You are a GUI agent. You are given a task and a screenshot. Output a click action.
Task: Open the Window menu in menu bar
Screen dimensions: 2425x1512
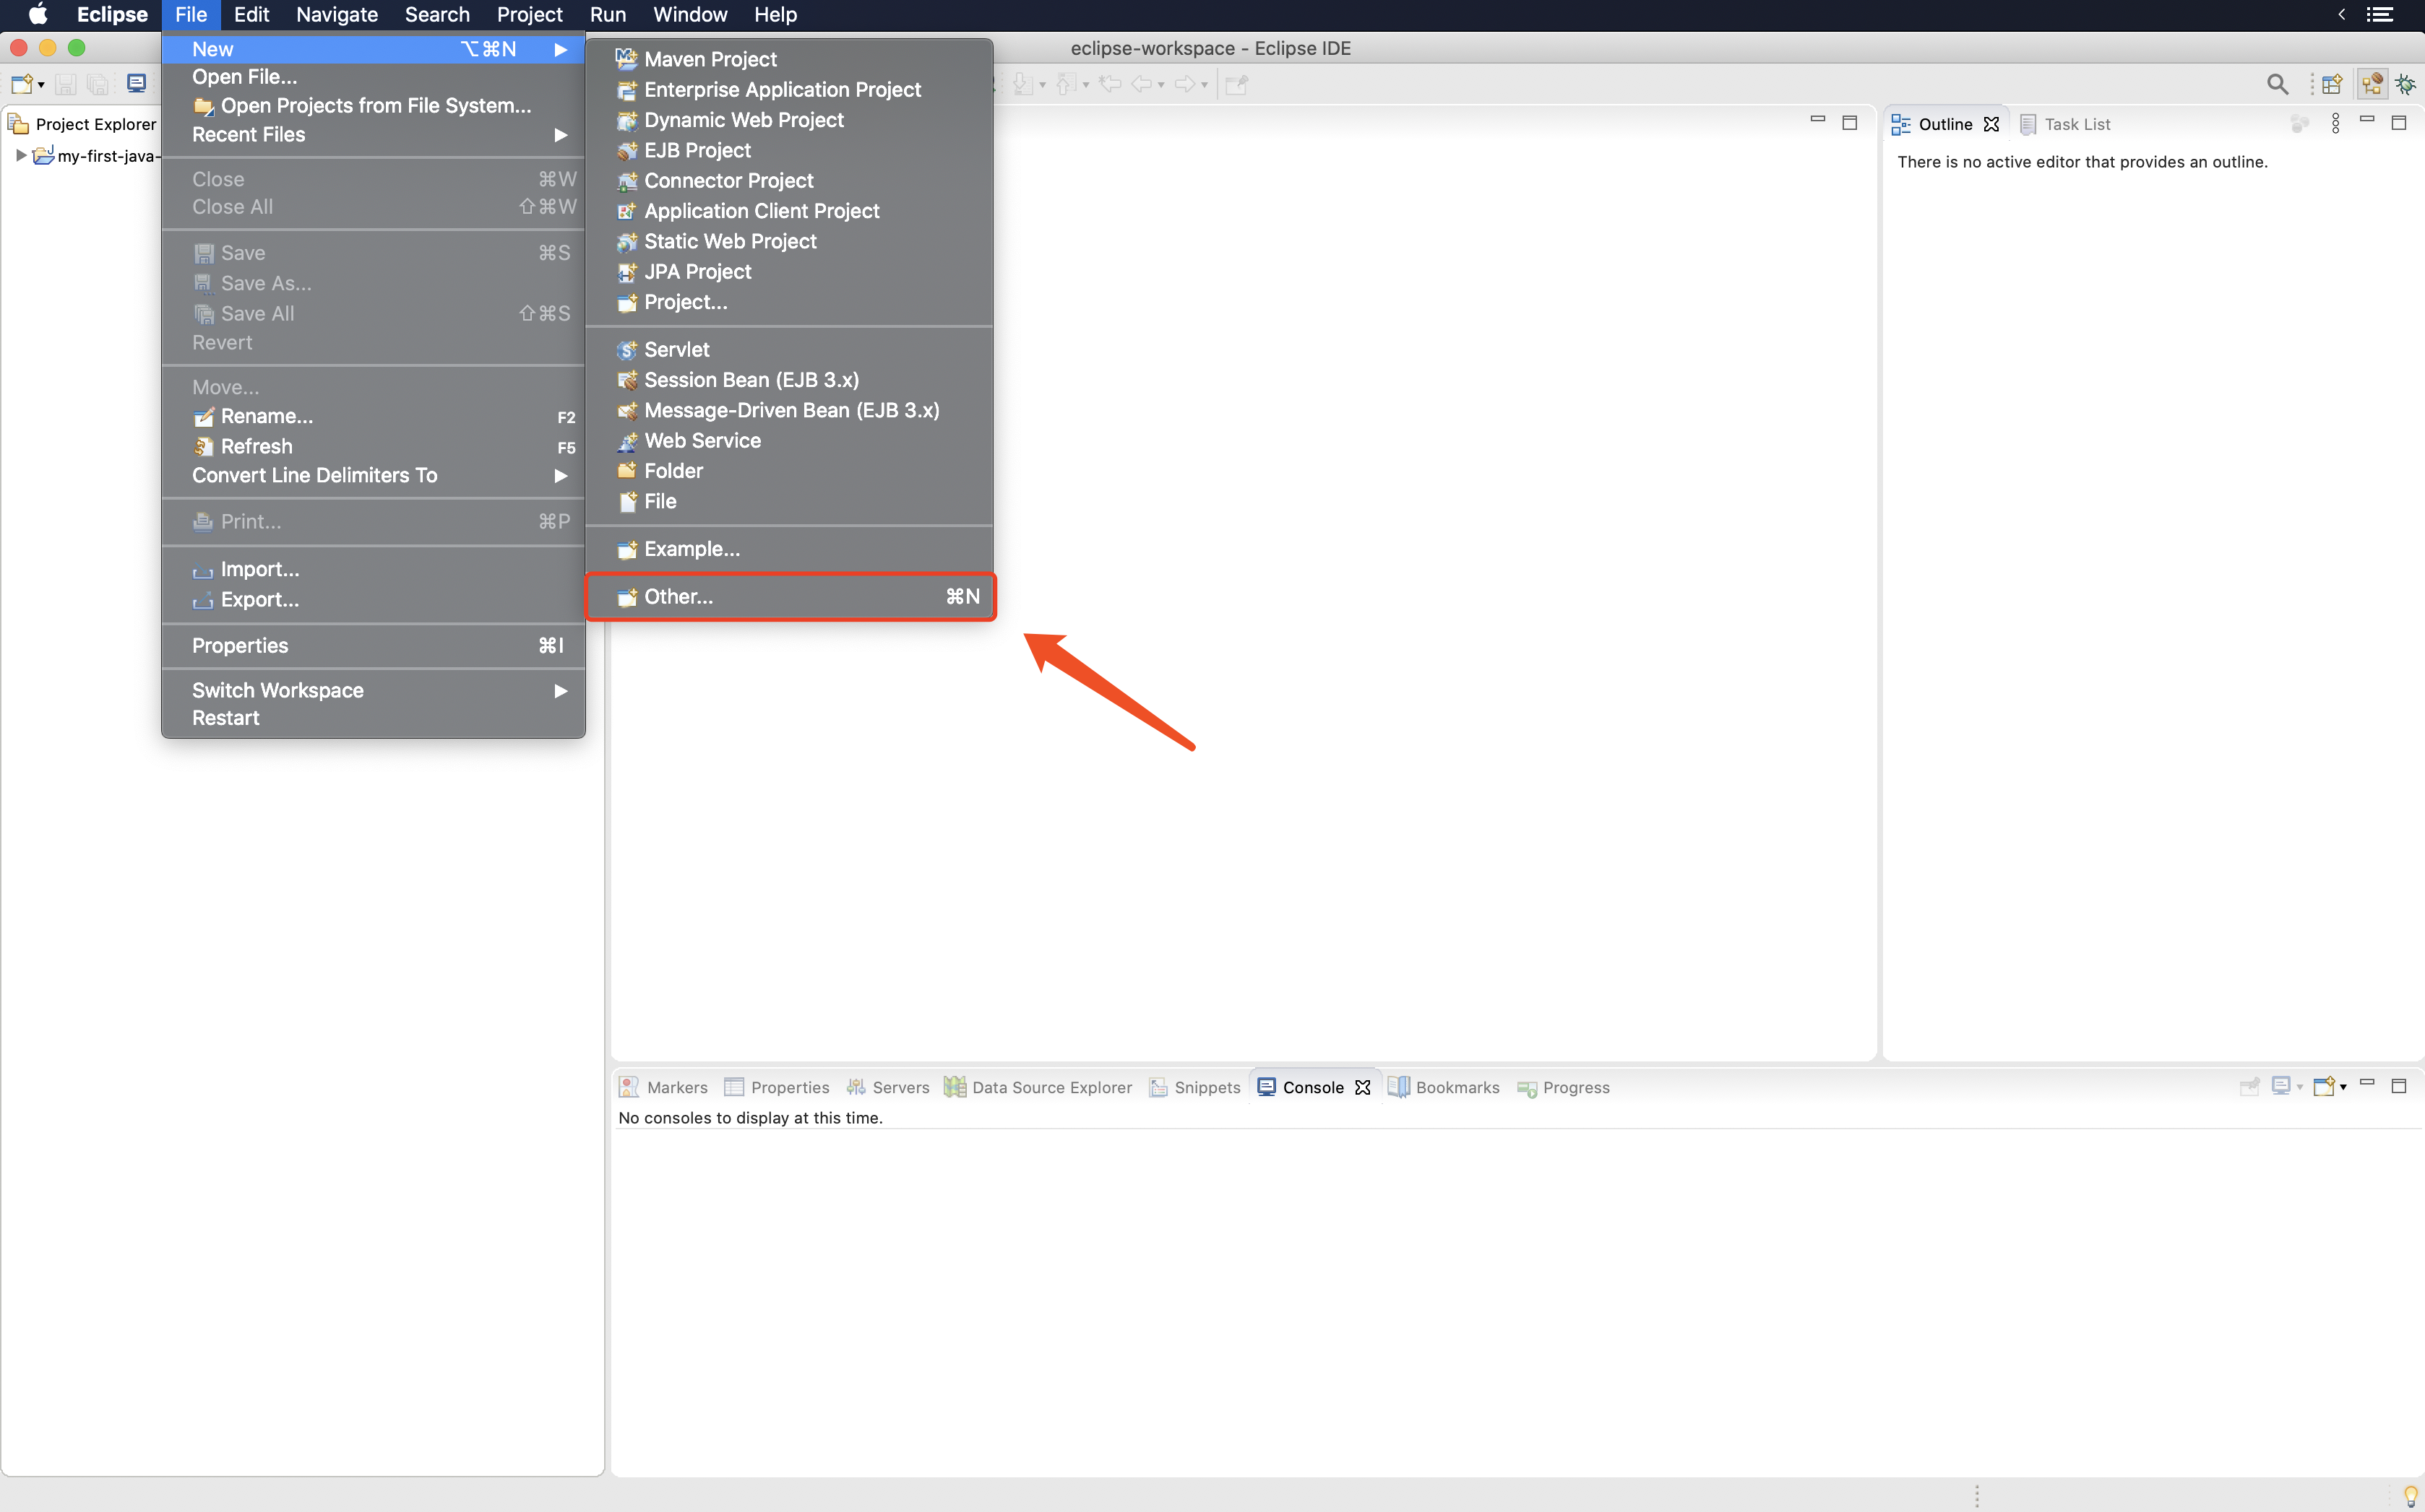pyautogui.click(x=689, y=15)
